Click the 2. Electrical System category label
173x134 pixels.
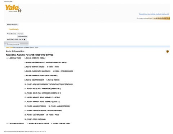coord(16,124)
